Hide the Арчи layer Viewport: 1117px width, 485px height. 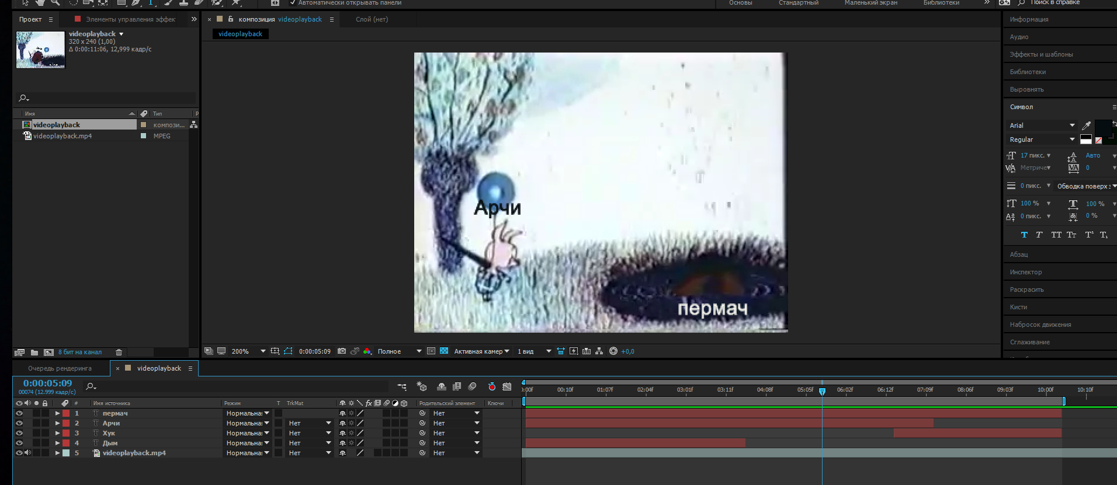pos(19,423)
